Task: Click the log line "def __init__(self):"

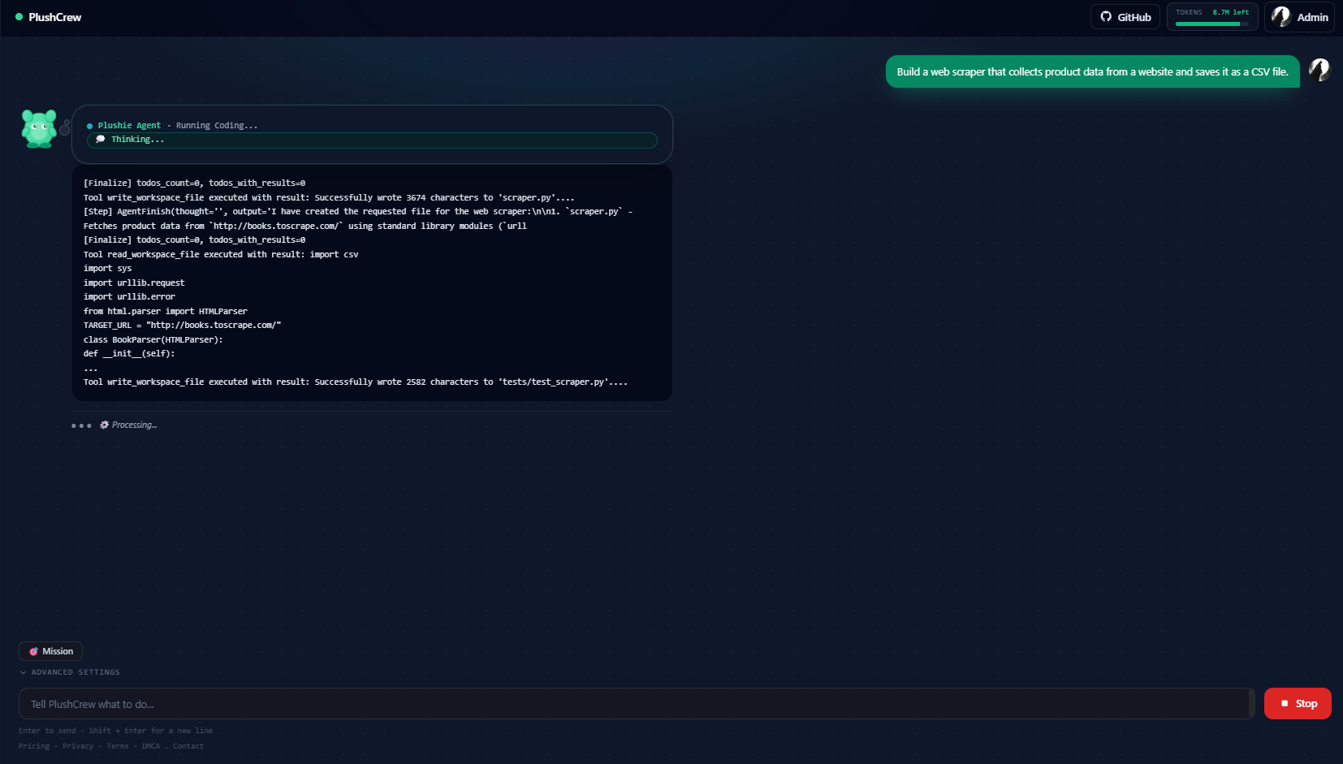Action: (129, 354)
